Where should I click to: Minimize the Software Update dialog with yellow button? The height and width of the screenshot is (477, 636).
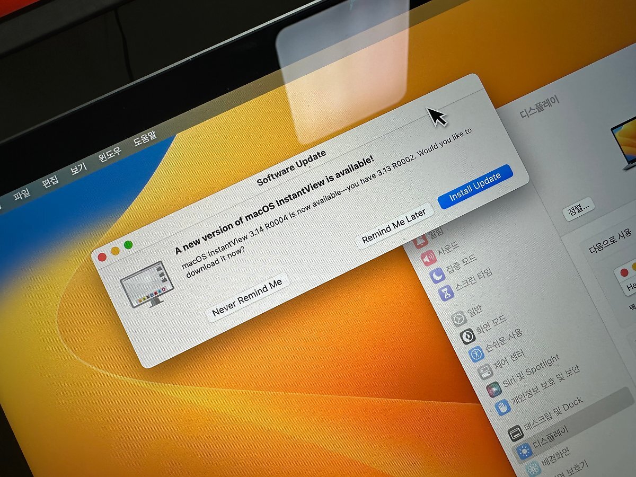pos(115,251)
